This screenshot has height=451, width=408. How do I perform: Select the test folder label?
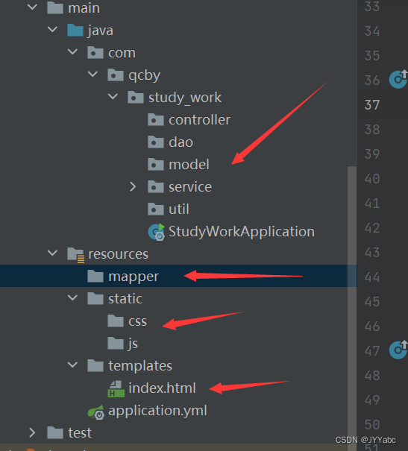pos(80,433)
